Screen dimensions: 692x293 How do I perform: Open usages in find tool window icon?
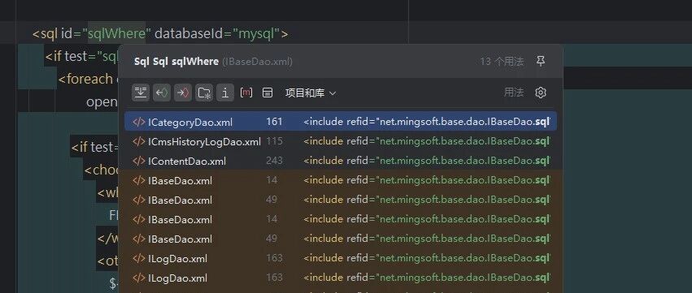click(x=268, y=93)
